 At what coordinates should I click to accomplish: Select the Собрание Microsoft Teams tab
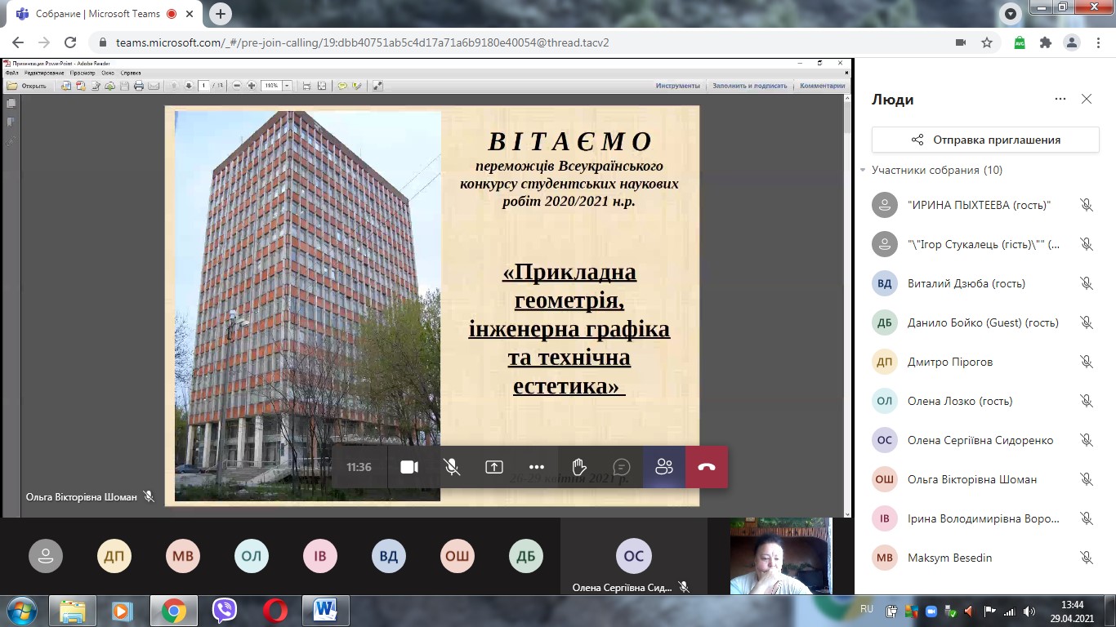click(98, 14)
